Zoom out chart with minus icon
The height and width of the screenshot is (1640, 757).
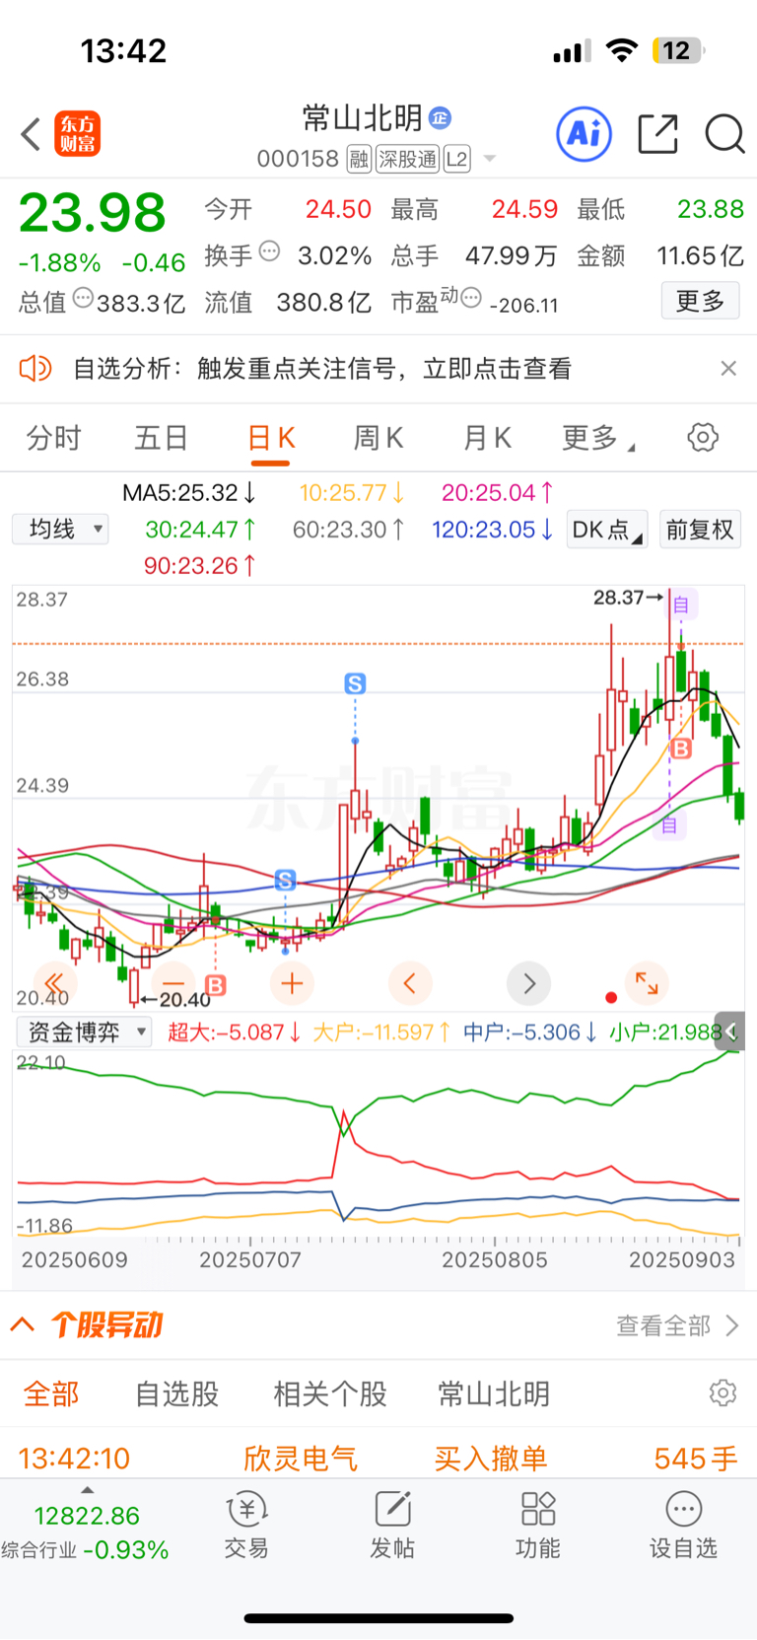(173, 983)
